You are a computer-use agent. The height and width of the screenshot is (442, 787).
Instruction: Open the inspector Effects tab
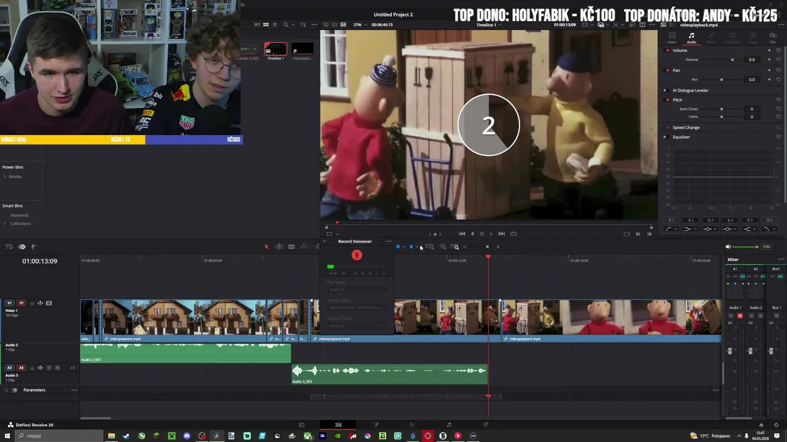pos(711,38)
